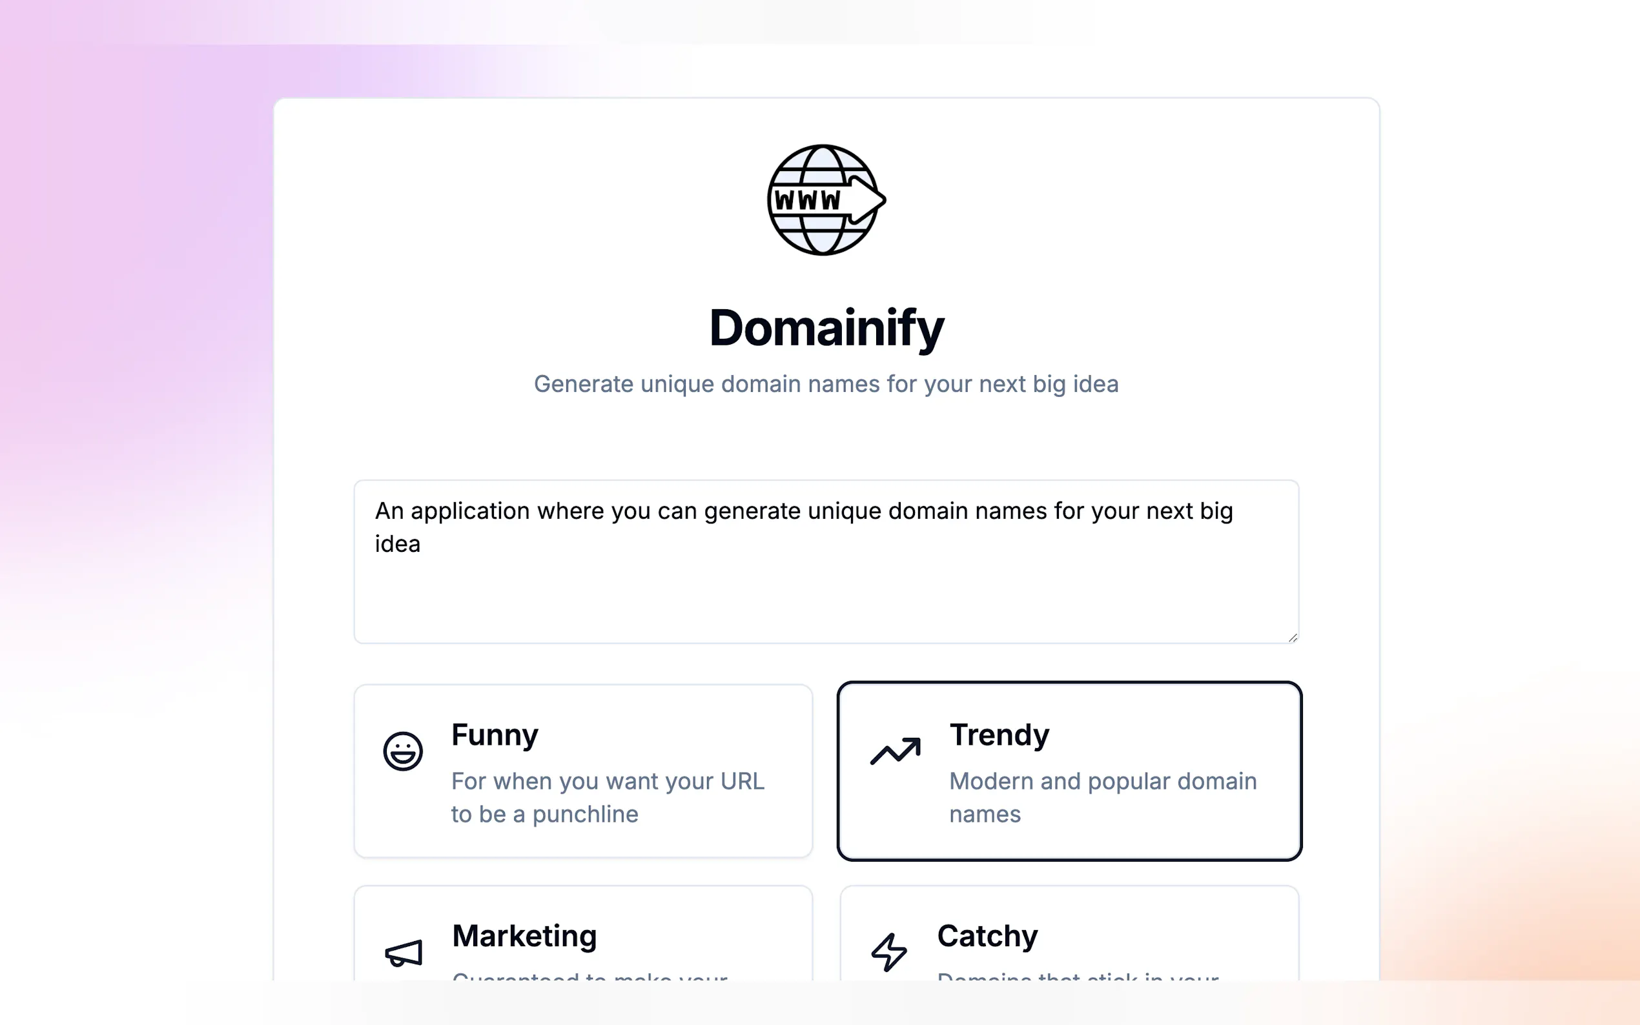Click the word 'application' in the textarea

(x=470, y=511)
